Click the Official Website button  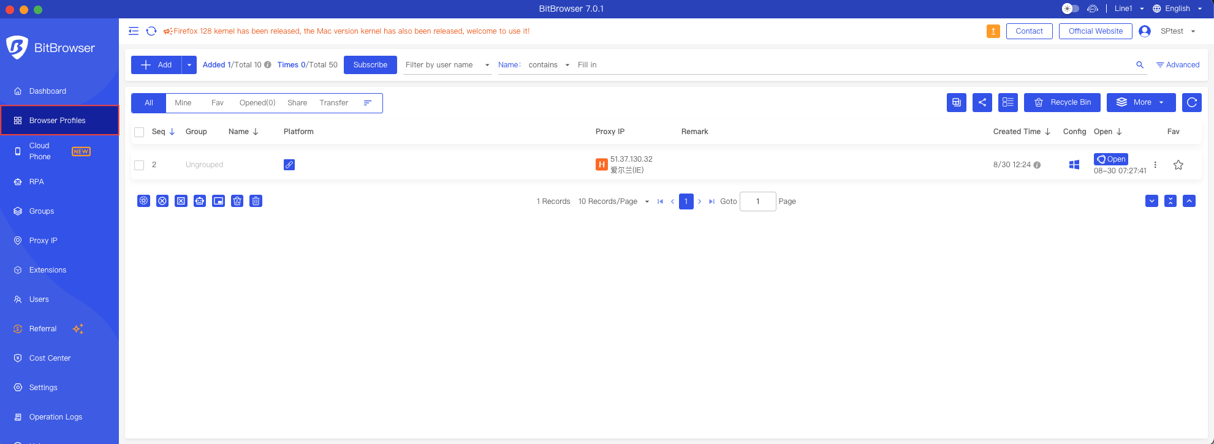click(x=1096, y=31)
